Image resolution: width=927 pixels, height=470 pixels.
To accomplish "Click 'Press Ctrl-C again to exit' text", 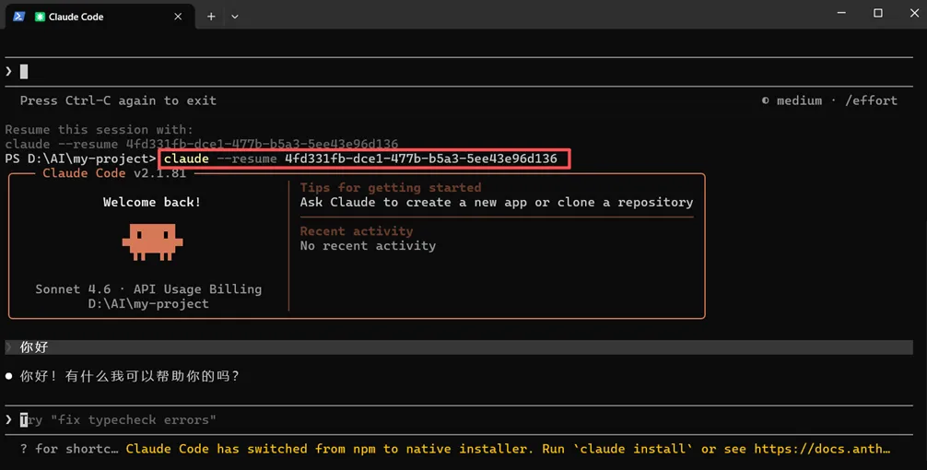I will pyautogui.click(x=118, y=100).
